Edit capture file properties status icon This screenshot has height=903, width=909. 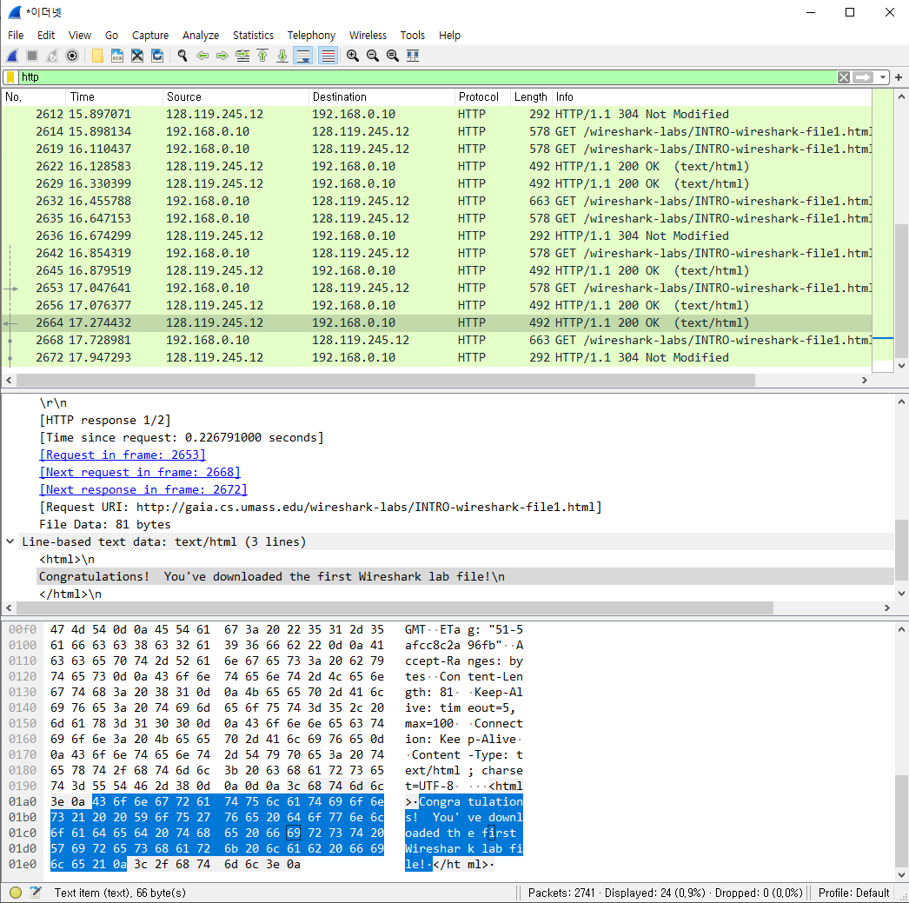click(x=36, y=893)
